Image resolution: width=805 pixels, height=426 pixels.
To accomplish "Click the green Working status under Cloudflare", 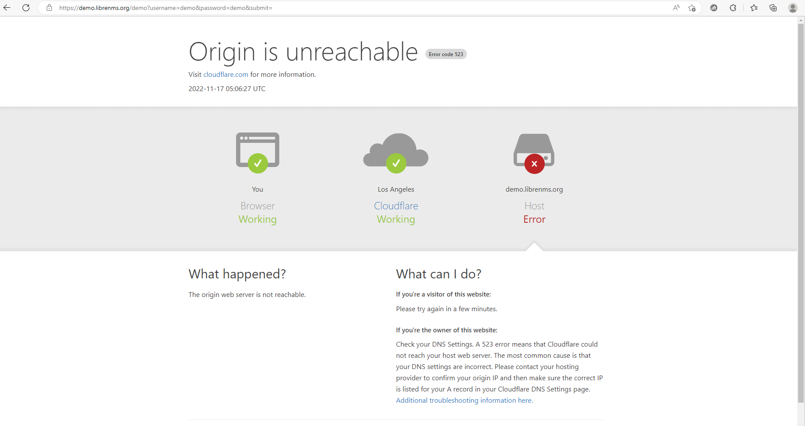I will tap(396, 219).
